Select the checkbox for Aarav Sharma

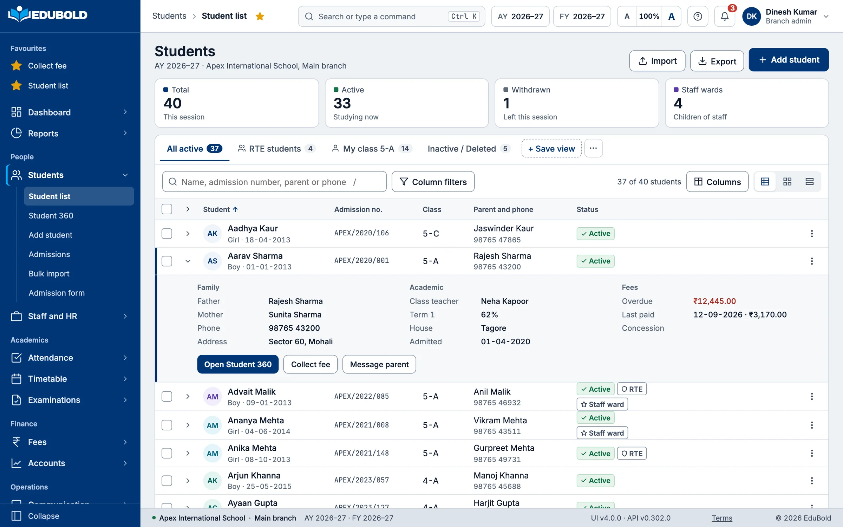click(167, 261)
